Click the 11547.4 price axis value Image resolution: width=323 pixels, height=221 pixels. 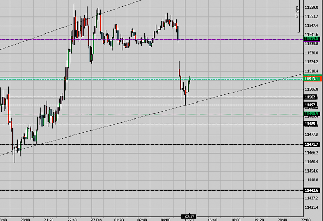click(x=312, y=25)
